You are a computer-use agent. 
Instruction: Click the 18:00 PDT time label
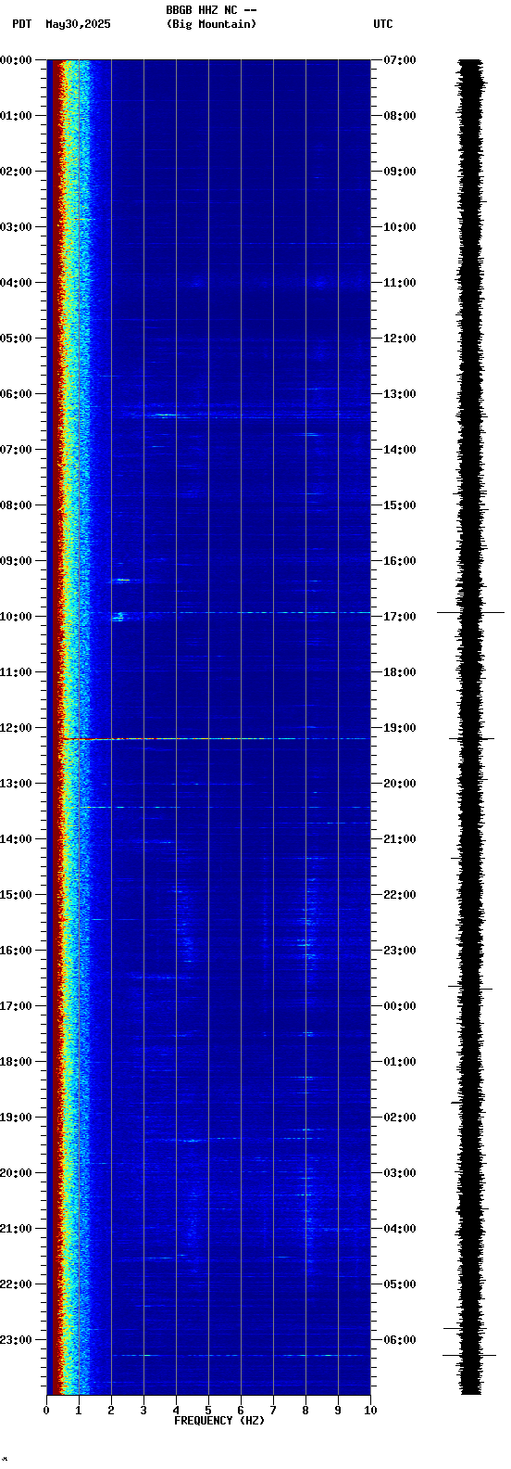click(17, 1062)
